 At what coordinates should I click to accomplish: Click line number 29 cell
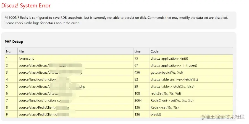tap(141, 86)
